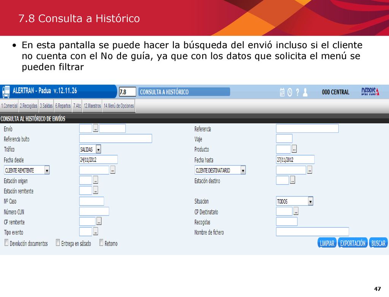Click the EXPORTACIÓN button
The height and width of the screenshot is (297, 389).
tap(353, 243)
